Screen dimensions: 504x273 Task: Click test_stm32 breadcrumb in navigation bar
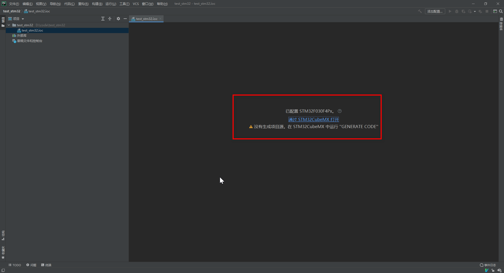click(12, 11)
